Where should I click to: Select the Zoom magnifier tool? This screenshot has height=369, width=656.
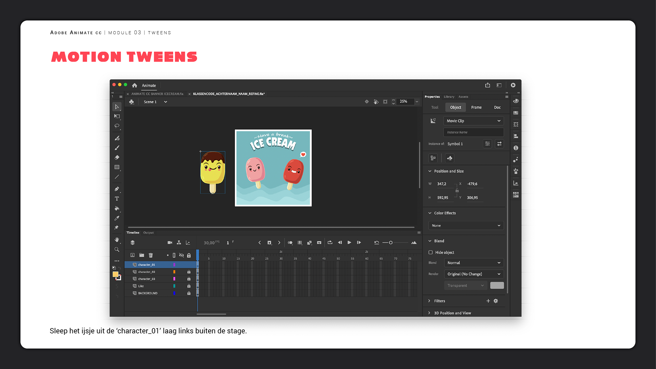117,250
